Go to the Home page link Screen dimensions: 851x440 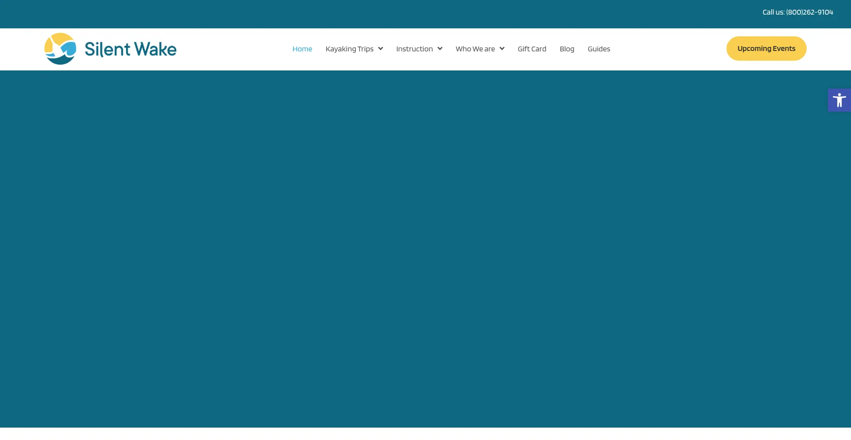click(x=302, y=49)
